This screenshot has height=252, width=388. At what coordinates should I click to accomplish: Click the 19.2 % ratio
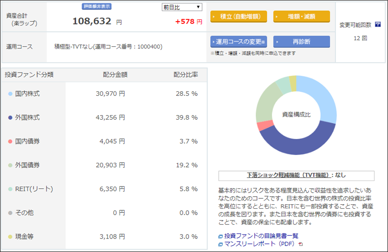tap(187, 165)
